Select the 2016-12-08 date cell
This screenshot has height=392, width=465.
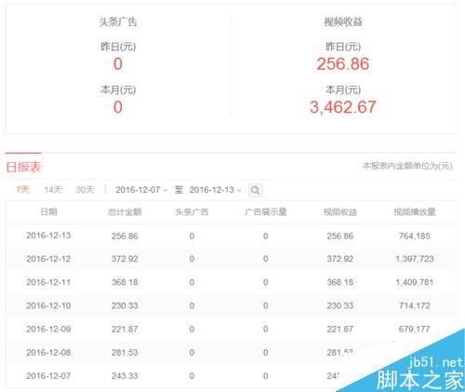pyautogui.click(x=48, y=353)
